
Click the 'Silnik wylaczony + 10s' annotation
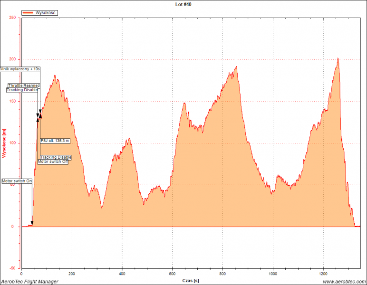[20, 69]
